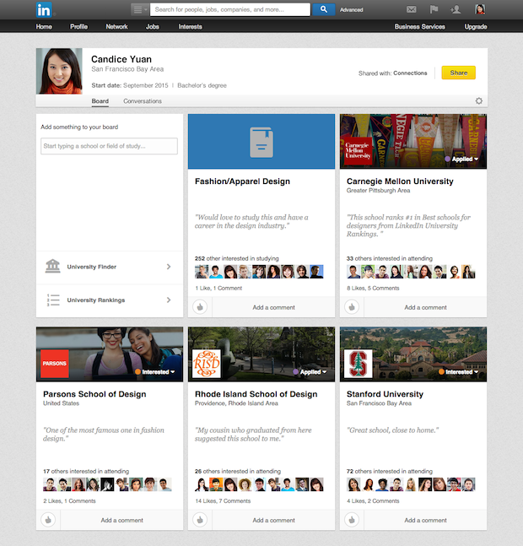View 1 Like, 1 Comment on Fashion card
Viewport: 523px width, 546px height.
pos(218,289)
